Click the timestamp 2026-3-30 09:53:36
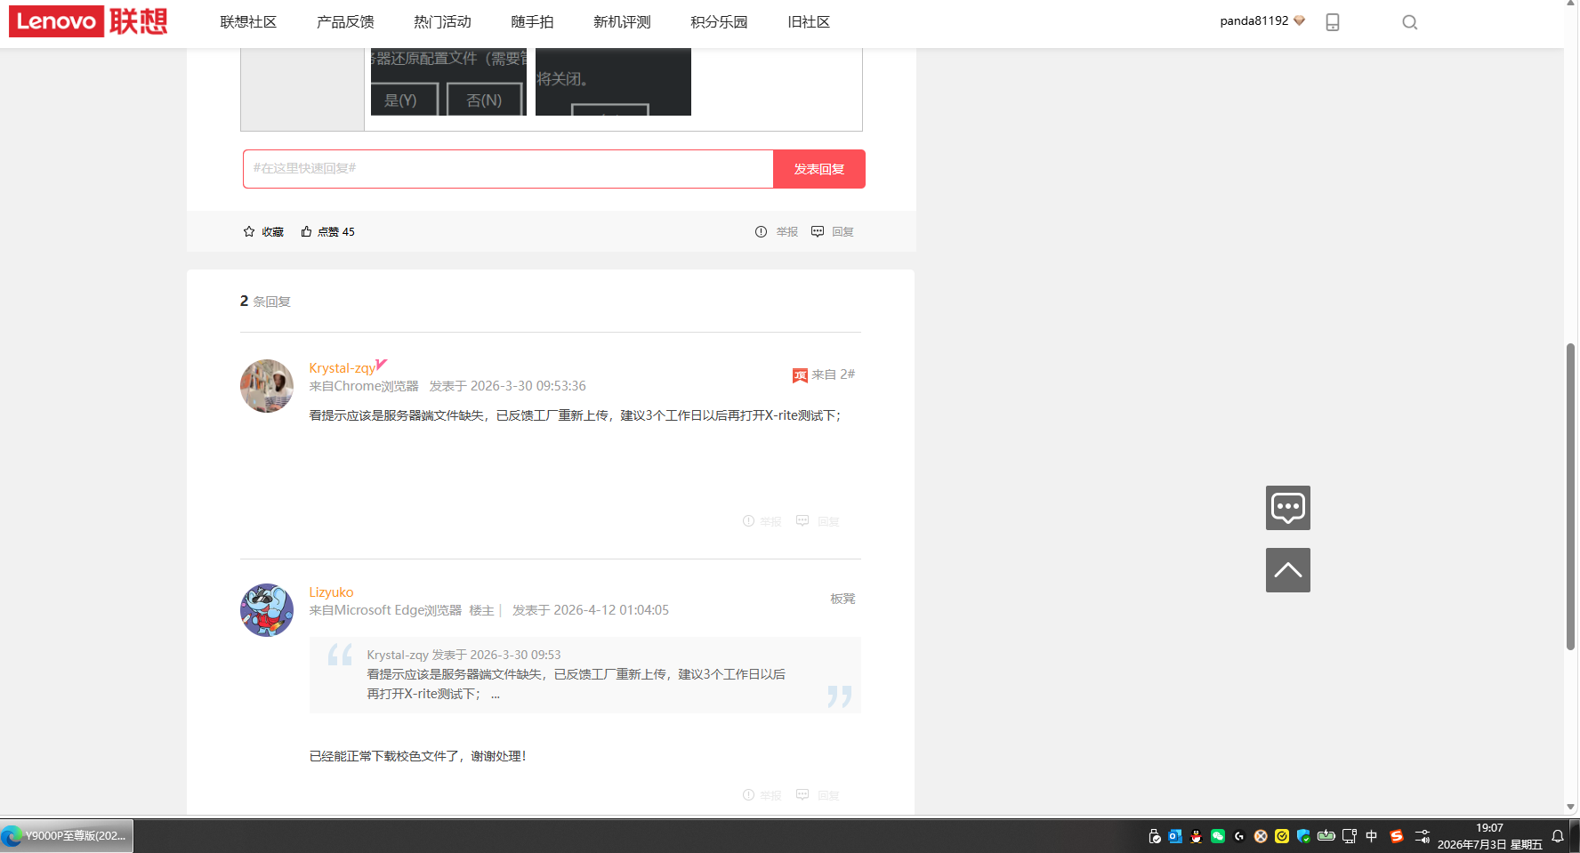1580x853 pixels. click(528, 386)
